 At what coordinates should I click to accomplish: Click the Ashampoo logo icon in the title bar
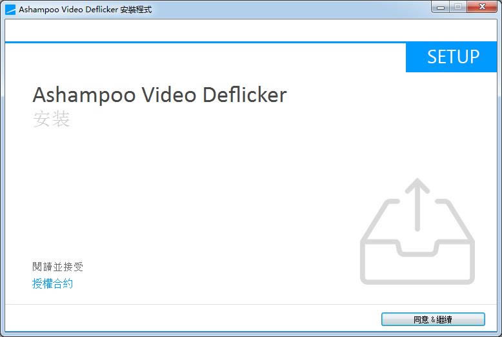pos(10,10)
